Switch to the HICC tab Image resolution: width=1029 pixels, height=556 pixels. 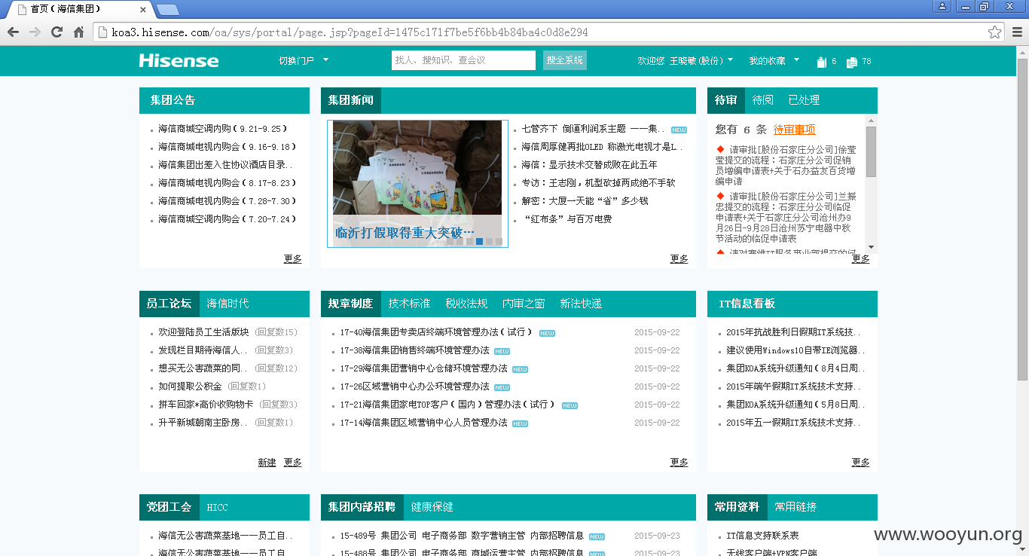tap(217, 507)
